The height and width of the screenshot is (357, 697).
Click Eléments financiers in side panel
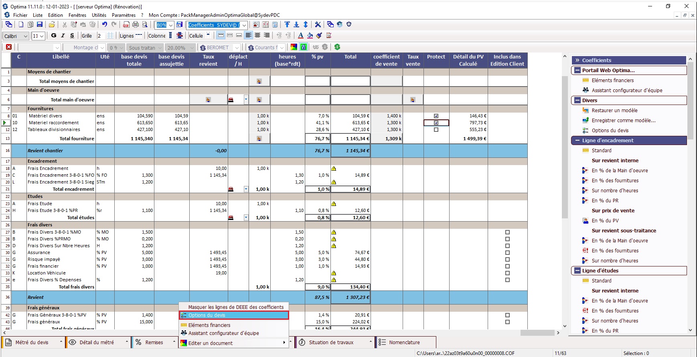point(612,80)
